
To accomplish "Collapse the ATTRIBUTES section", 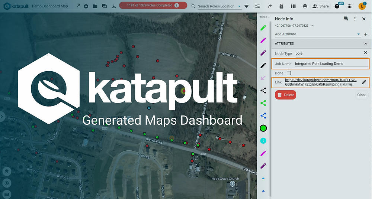I will point(366,43).
